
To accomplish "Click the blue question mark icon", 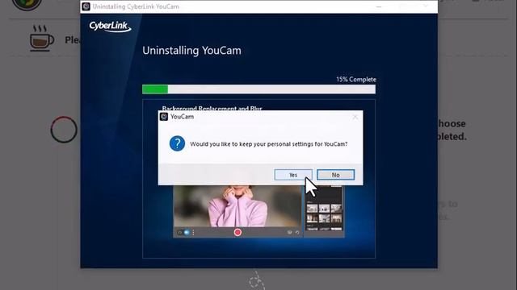I will pos(177,143).
